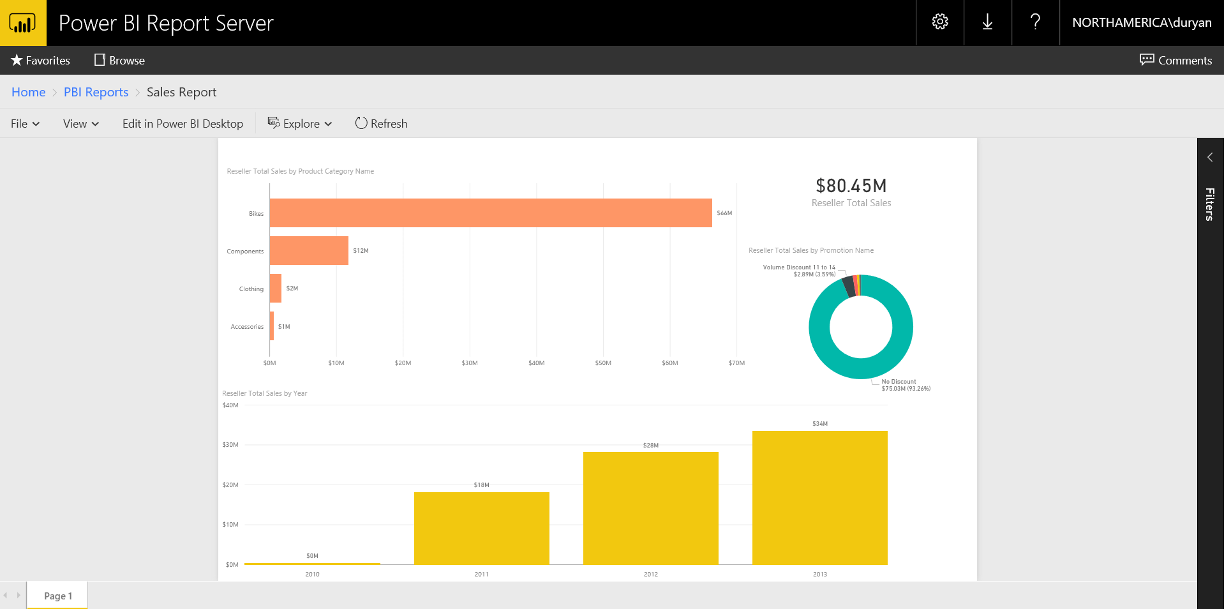
Task: Navigate to Home via breadcrumb link
Action: coord(28,92)
